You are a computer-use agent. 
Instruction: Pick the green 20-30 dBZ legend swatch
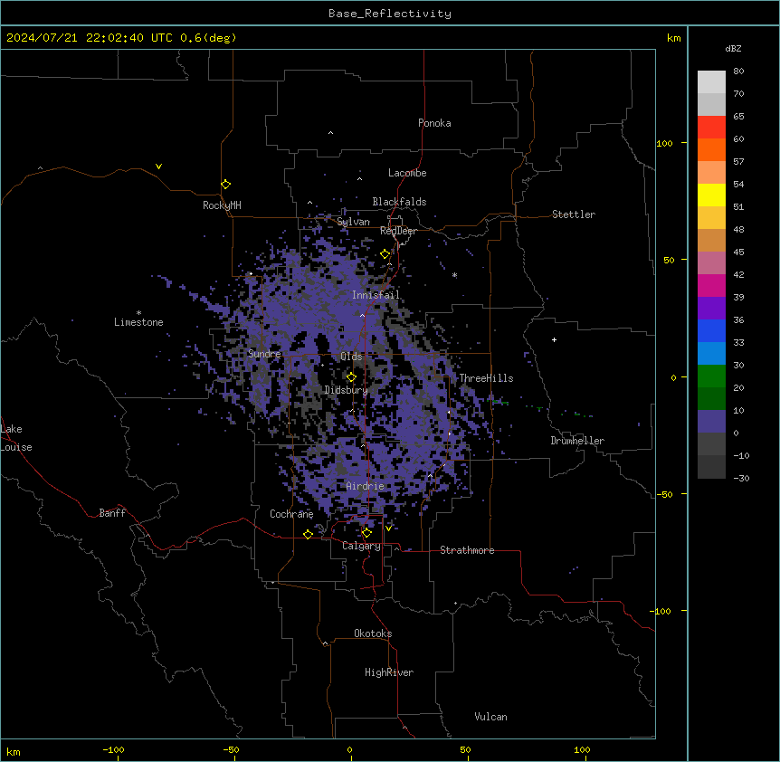[x=711, y=376]
